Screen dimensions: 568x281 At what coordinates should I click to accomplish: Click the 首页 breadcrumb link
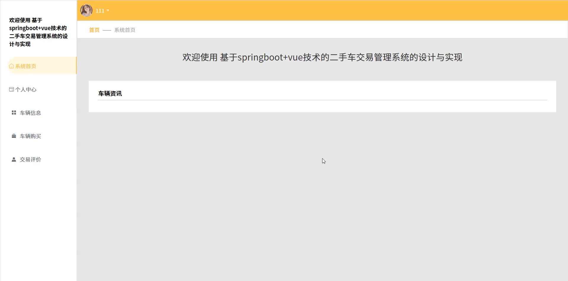point(94,30)
